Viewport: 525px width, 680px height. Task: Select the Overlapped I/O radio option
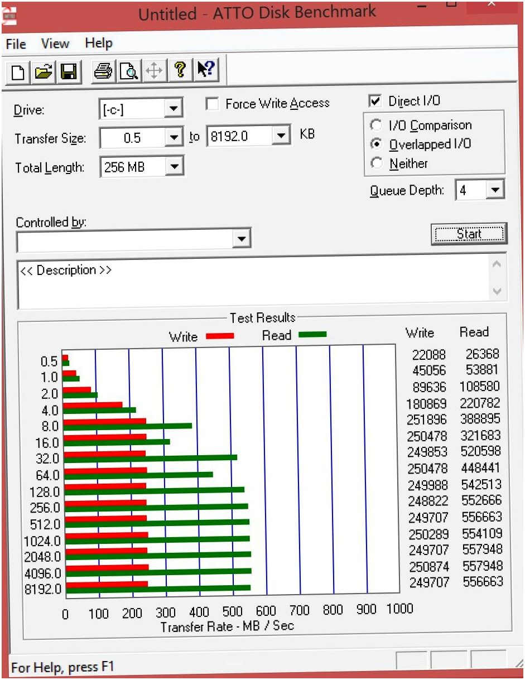coord(377,144)
